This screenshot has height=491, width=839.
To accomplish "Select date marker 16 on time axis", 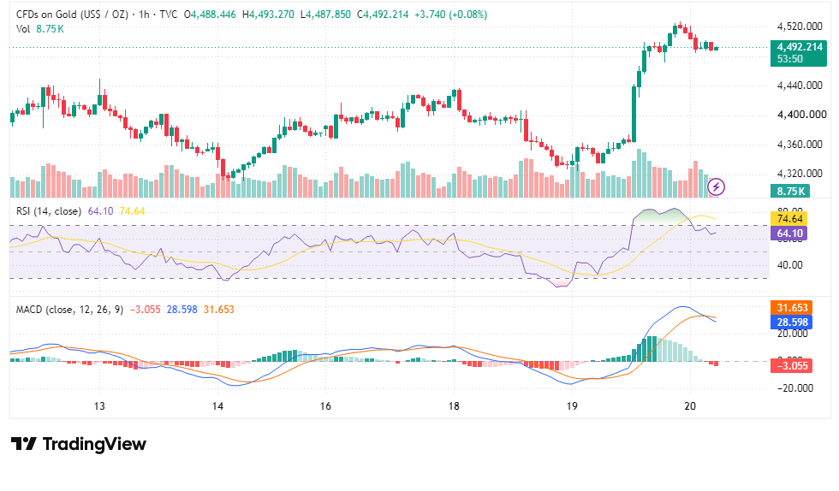I will pyautogui.click(x=325, y=406).
